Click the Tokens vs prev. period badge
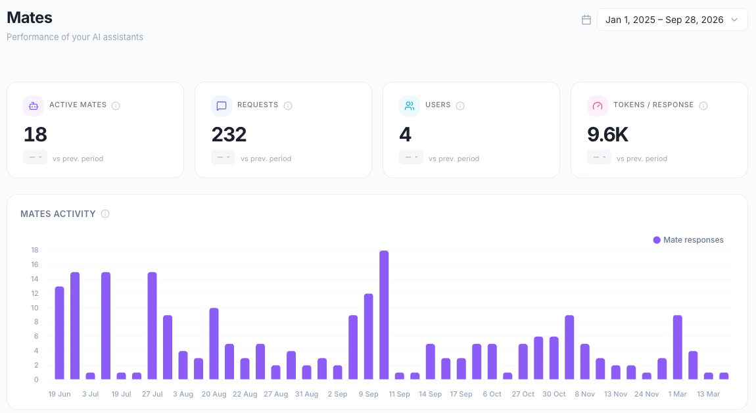Screen dimensions: 756x413 [600, 157]
